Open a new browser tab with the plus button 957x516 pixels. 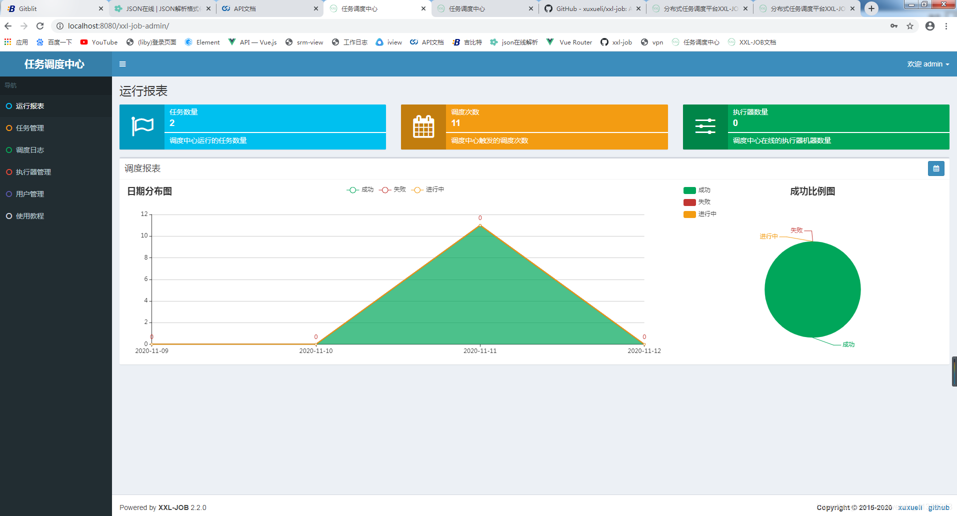coord(871,8)
